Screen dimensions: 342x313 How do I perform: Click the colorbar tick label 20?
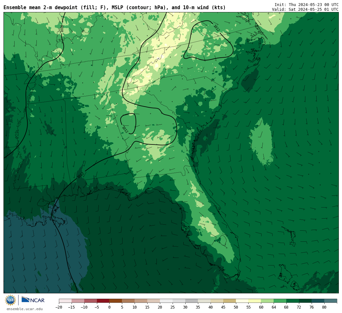click(160, 307)
